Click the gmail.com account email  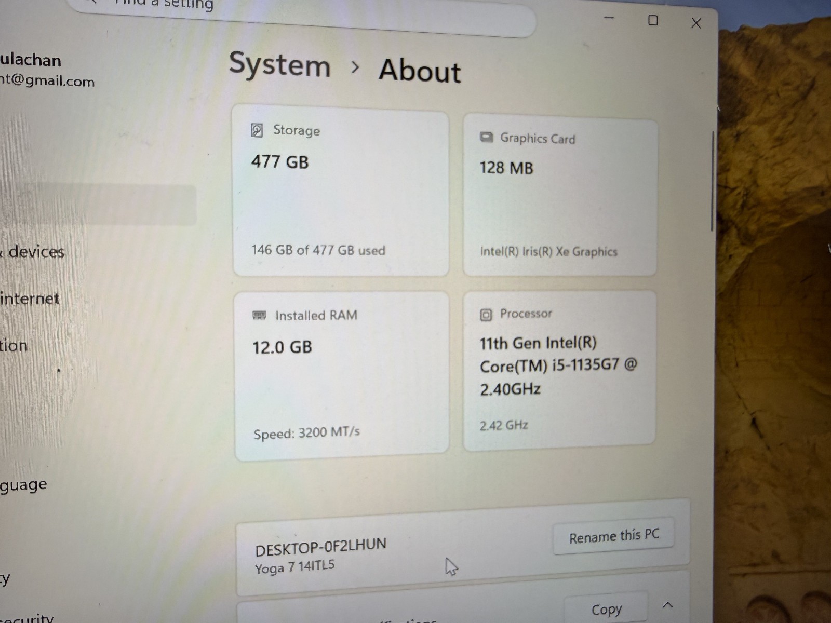pyautogui.click(x=47, y=81)
